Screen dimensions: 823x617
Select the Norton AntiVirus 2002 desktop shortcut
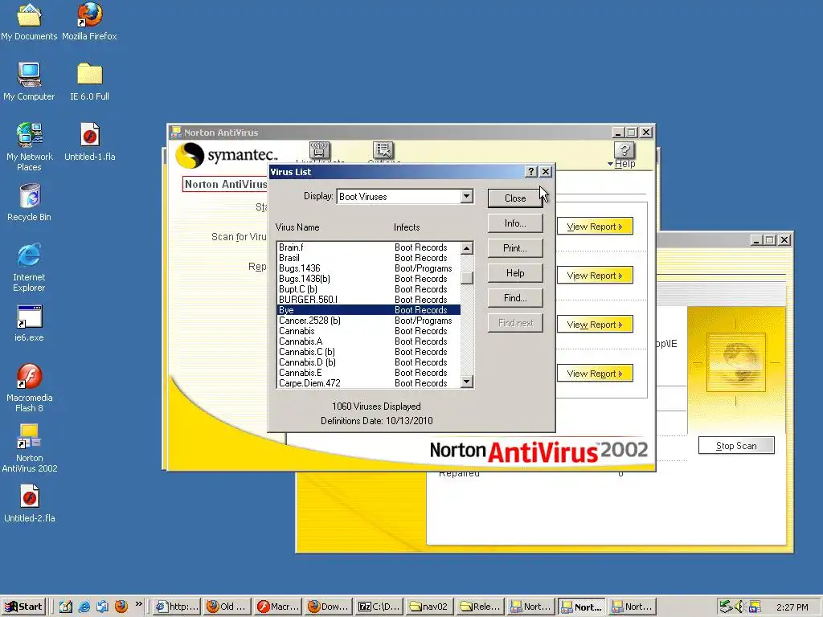[x=30, y=448]
